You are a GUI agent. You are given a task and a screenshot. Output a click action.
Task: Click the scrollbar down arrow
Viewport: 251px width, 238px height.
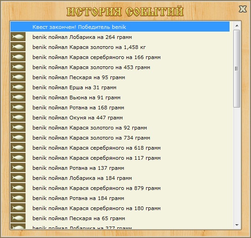tap(237, 225)
